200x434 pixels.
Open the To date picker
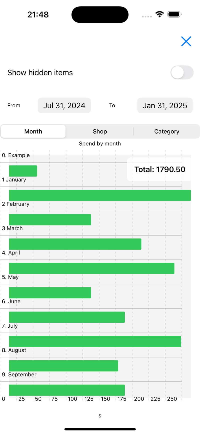[165, 106]
